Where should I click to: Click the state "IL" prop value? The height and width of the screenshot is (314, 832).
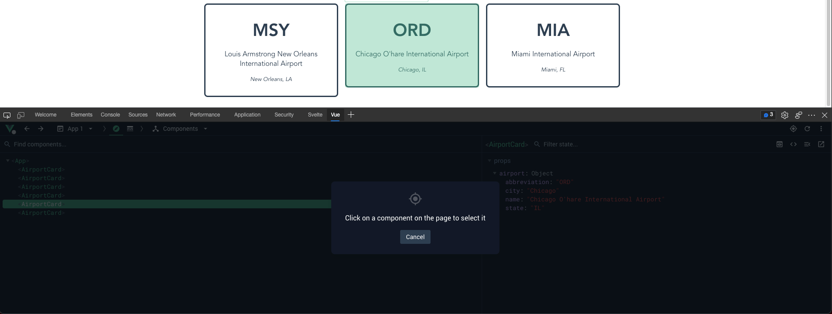[x=537, y=208]
